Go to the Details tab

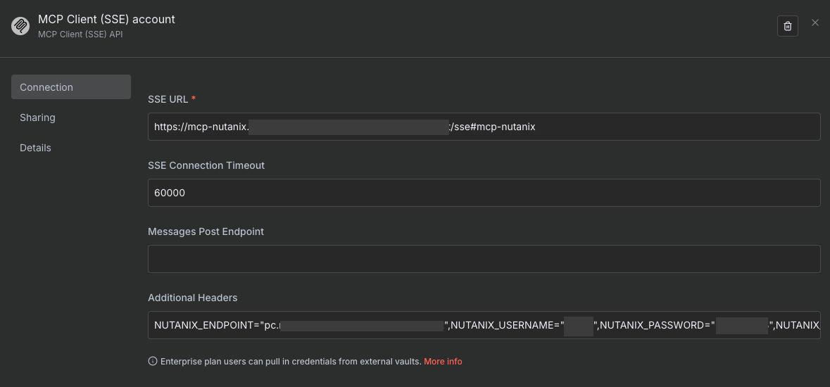pyautogui.click(x=35, y=148)
